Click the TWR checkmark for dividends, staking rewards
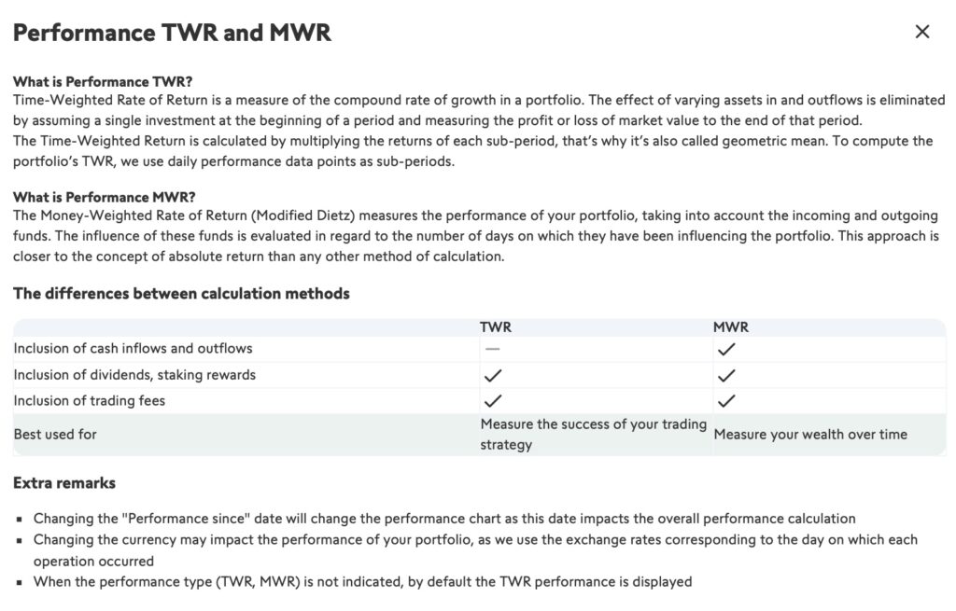Viewport: 956px width, 611px height. point(493,375)
